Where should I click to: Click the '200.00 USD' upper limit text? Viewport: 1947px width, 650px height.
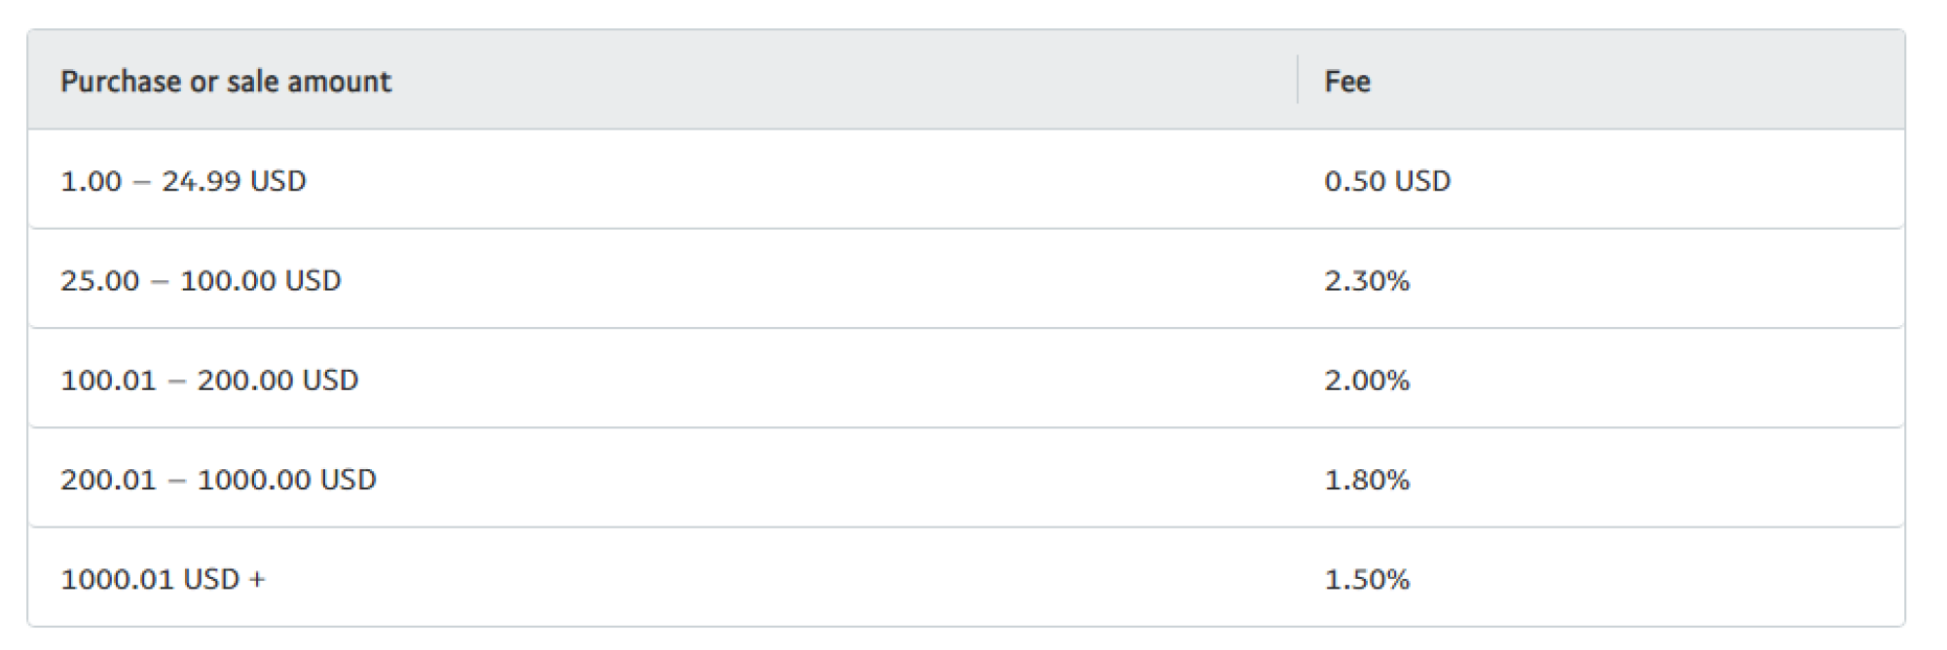pos(277,380)
